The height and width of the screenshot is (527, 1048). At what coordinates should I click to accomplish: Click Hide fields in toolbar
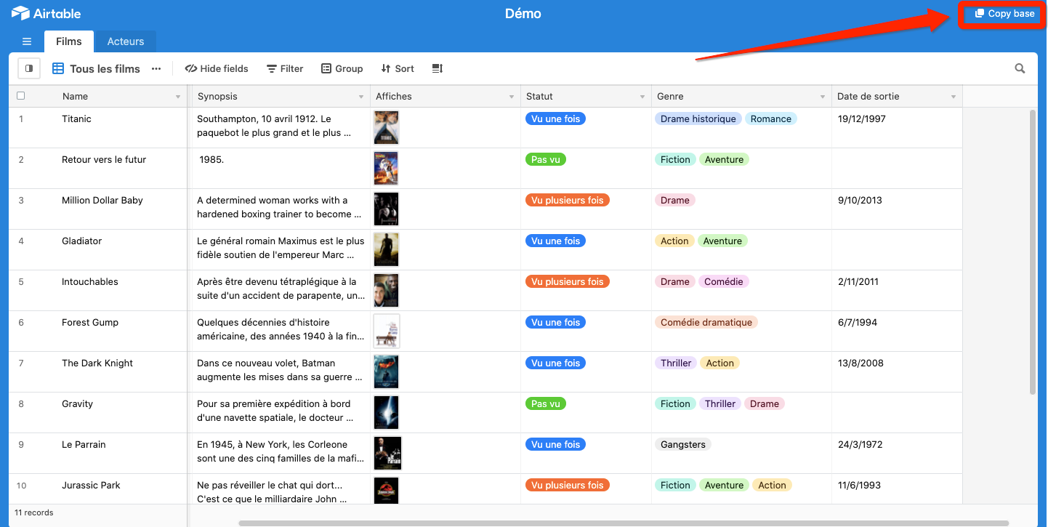click(217, 68)
